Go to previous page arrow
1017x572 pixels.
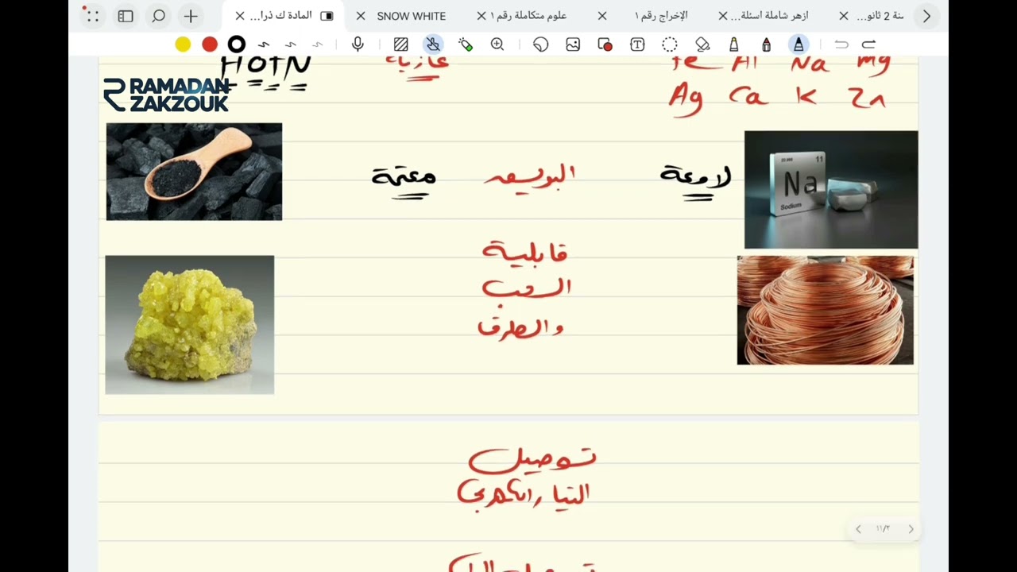pos(858,529)
